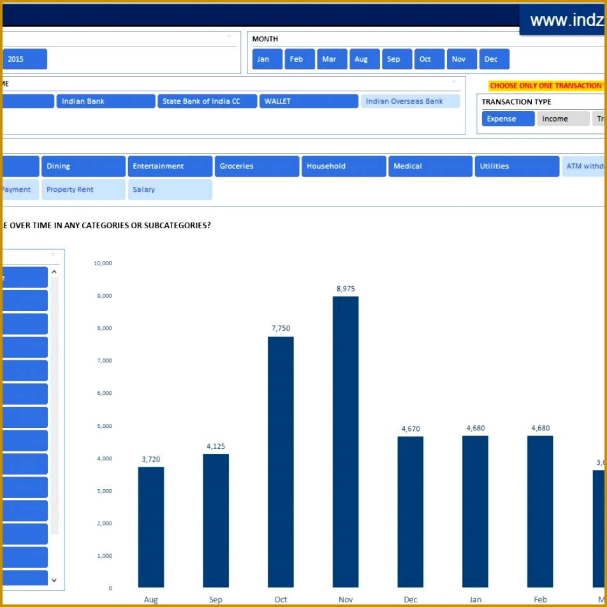Viewport: 607px width, 607px height.
Task: Click the CHOOSE ONLY ONE TRANSACTION notice
Action: [x=546, y=85]
